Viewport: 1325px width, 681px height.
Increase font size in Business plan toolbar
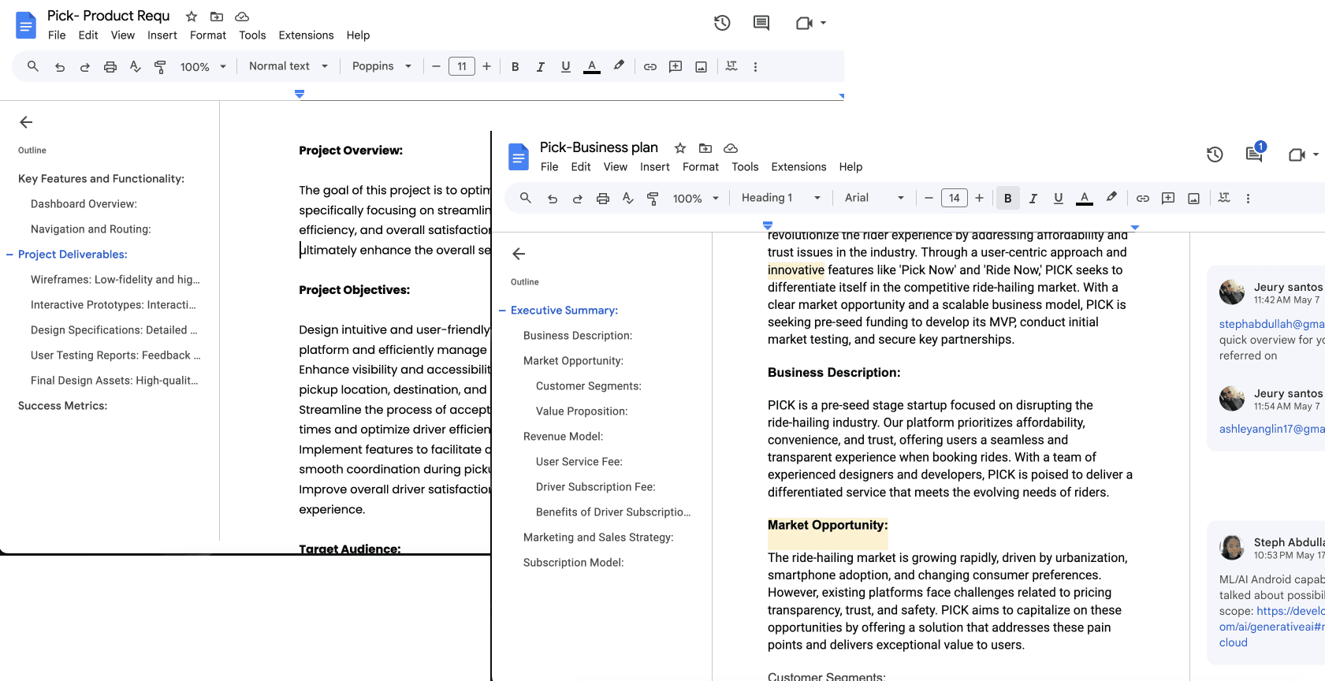click(979, 199)
